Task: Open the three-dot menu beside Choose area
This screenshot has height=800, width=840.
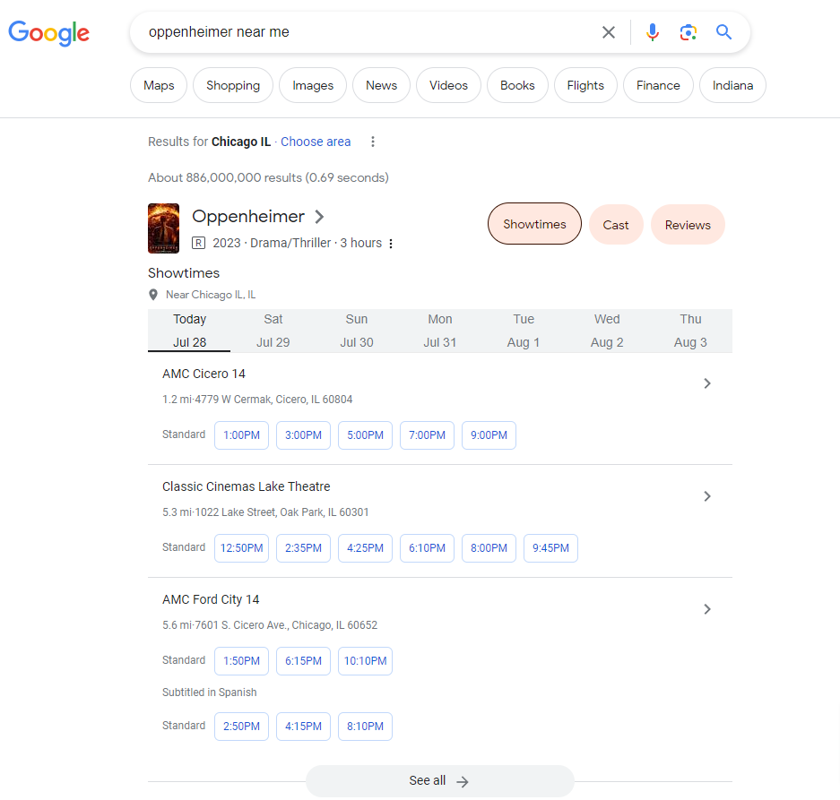Action: 373,142
